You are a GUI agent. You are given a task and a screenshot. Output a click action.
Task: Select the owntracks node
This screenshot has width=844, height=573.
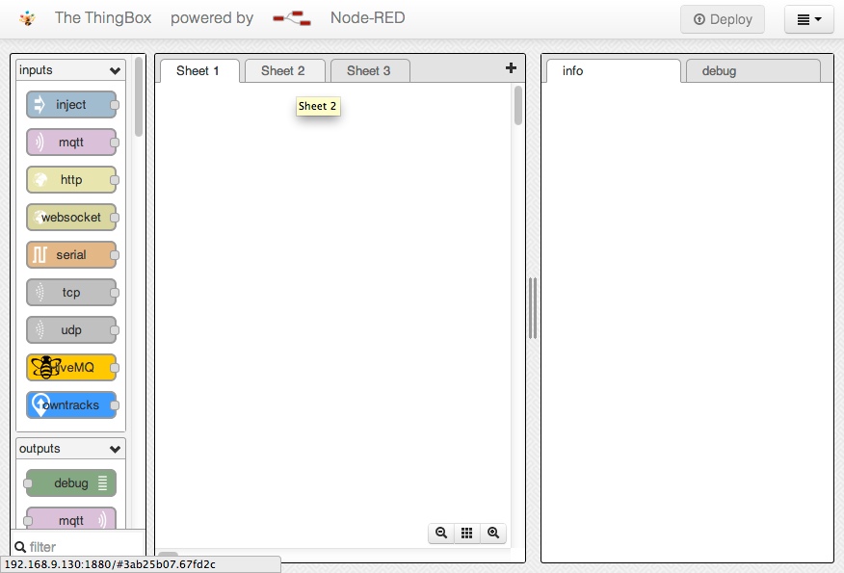coord(71,405)
